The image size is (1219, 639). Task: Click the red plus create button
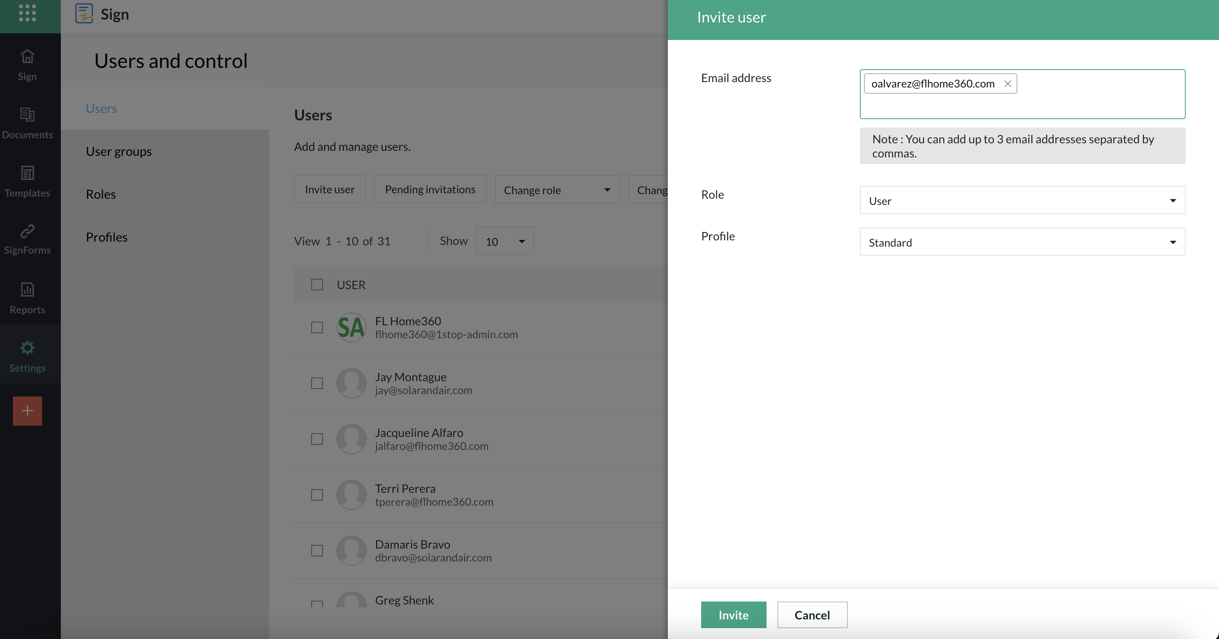click(27, 411)
